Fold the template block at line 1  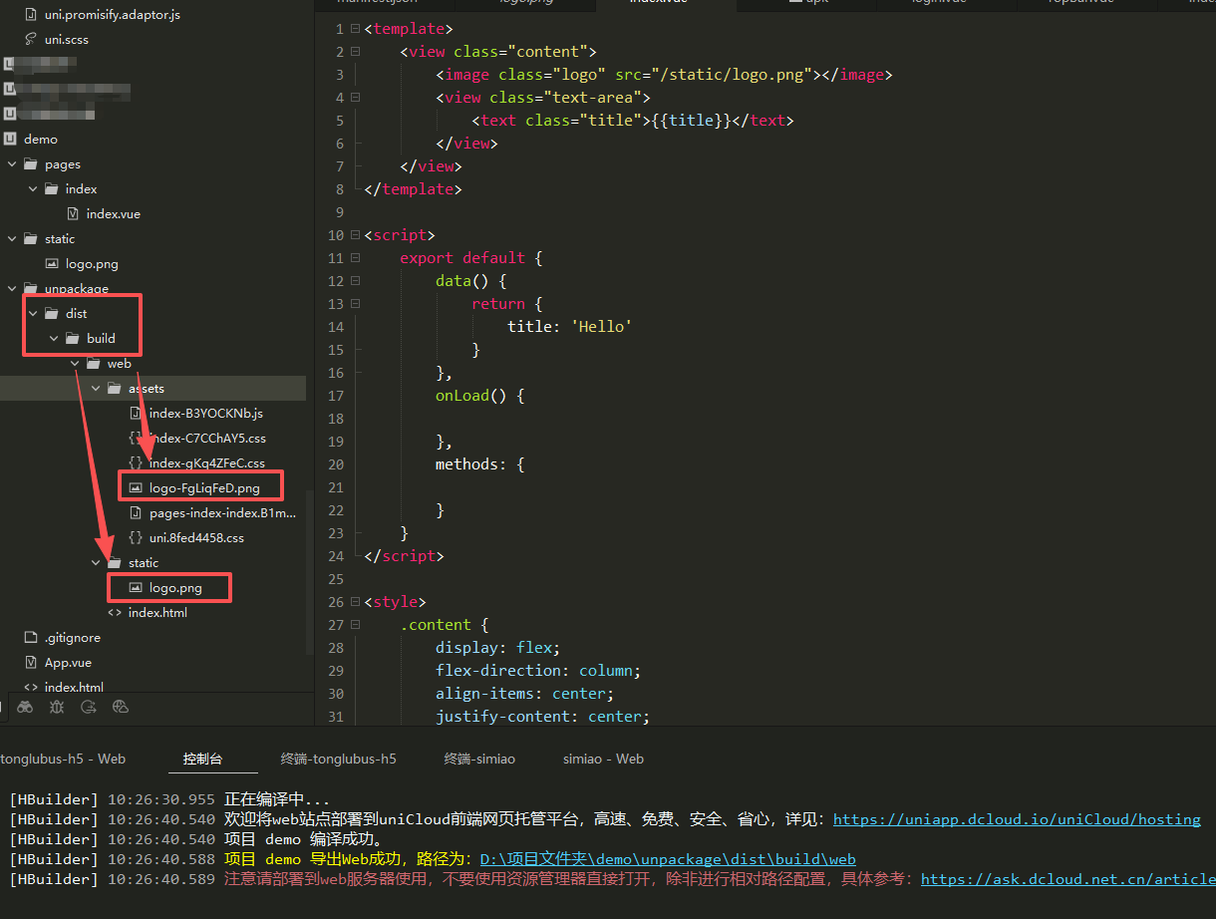tap(356, 29)
